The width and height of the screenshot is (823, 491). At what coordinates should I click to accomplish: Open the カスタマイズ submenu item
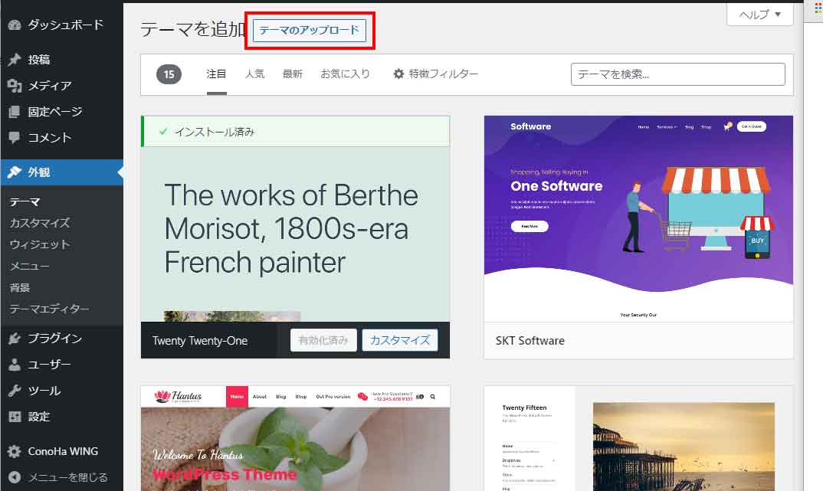(x=40, y=223)
